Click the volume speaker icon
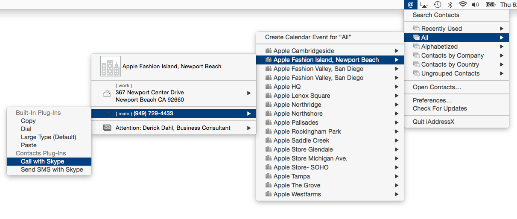This screenshot has width=517, height=219. [x=475, y=5]
